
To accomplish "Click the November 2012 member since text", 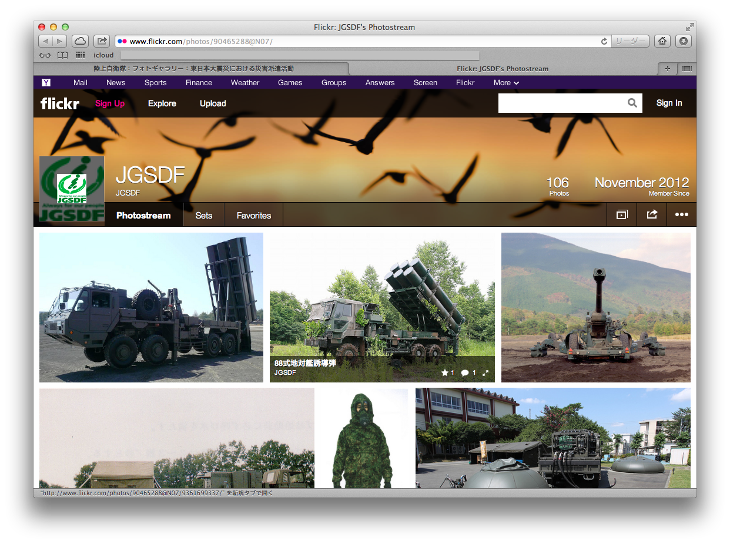I will [642, 186].
